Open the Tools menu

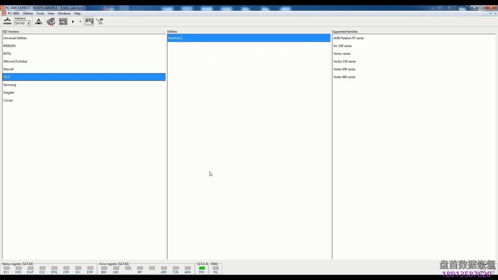40,13
